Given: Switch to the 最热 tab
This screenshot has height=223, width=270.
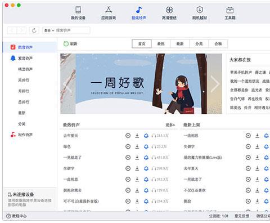Looking at the screenshot, I should point(161,44).
